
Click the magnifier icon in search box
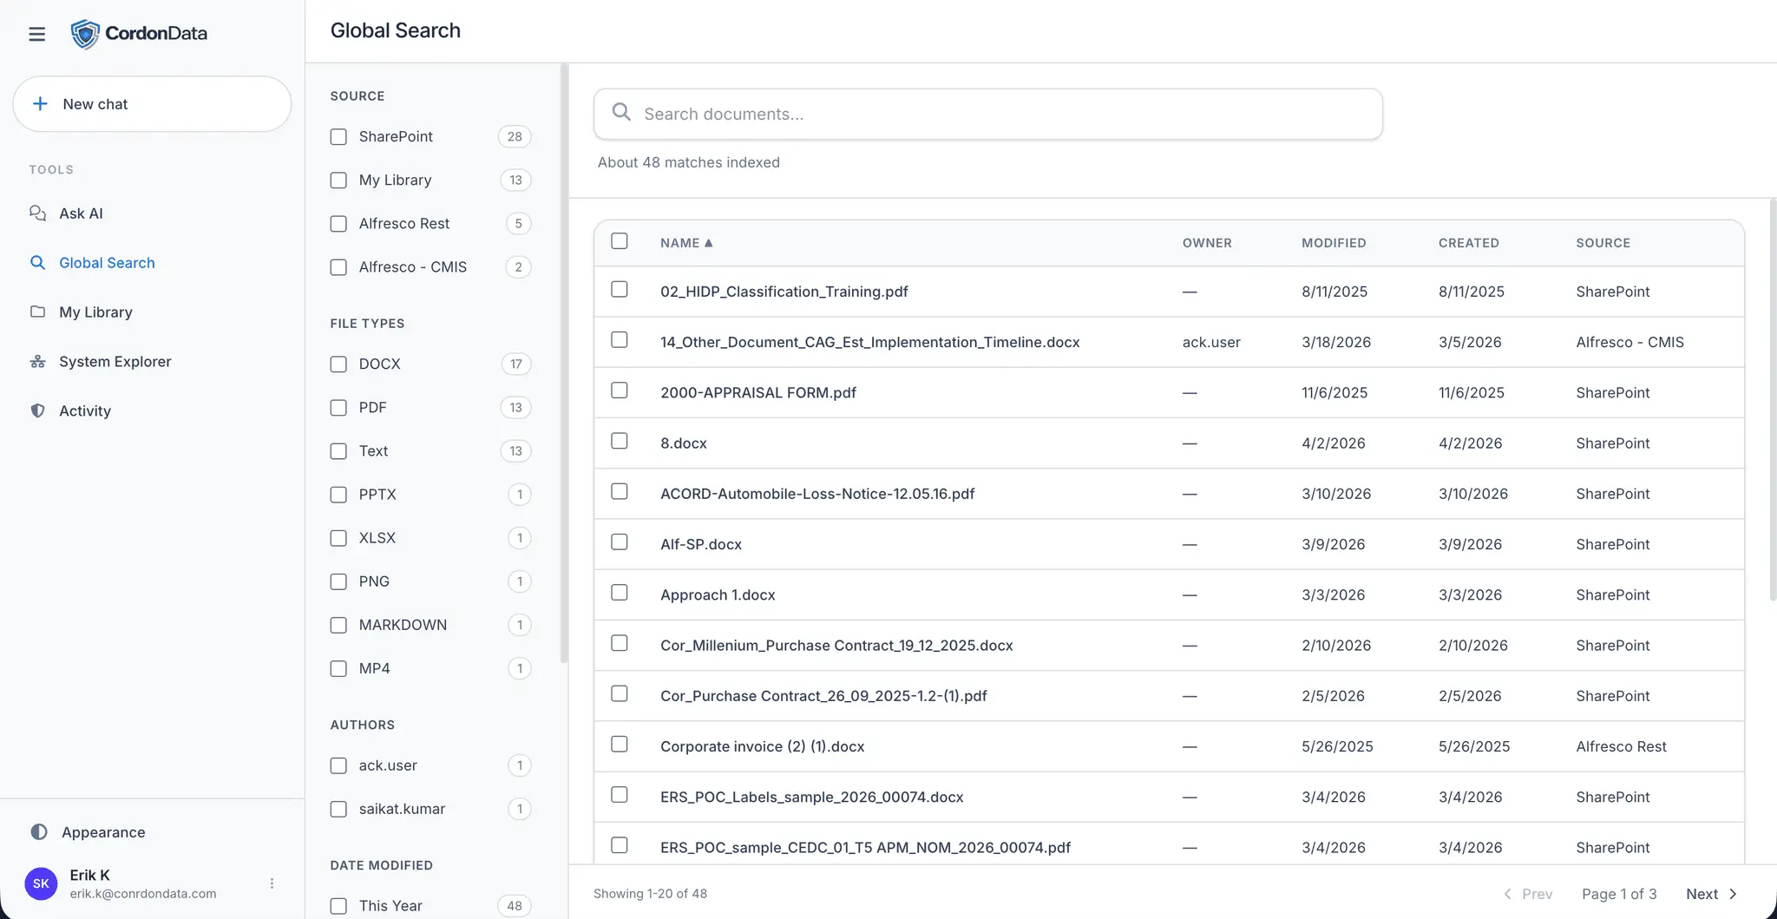pos(621,112)
